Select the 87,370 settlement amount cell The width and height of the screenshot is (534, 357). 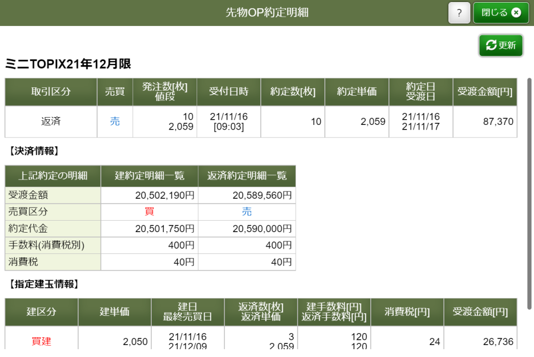[x=485, y=121]
